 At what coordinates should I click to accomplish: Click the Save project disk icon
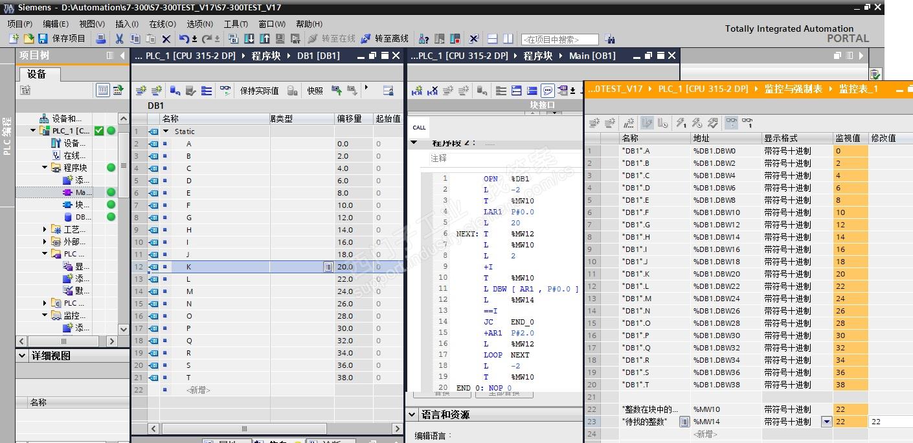click(x=42, y=39)
